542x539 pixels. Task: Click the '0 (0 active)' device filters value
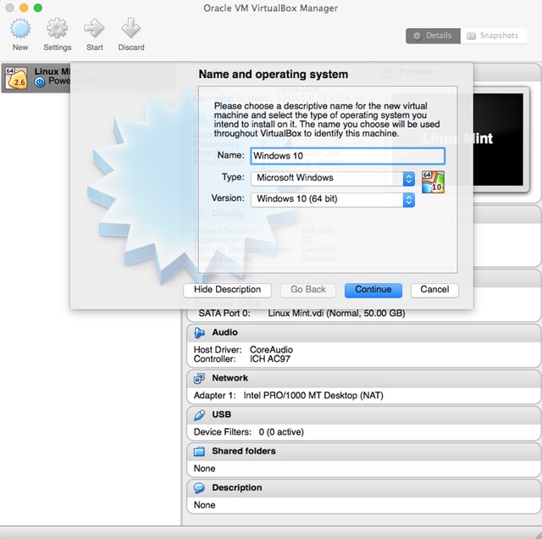[x=281, y=432]
